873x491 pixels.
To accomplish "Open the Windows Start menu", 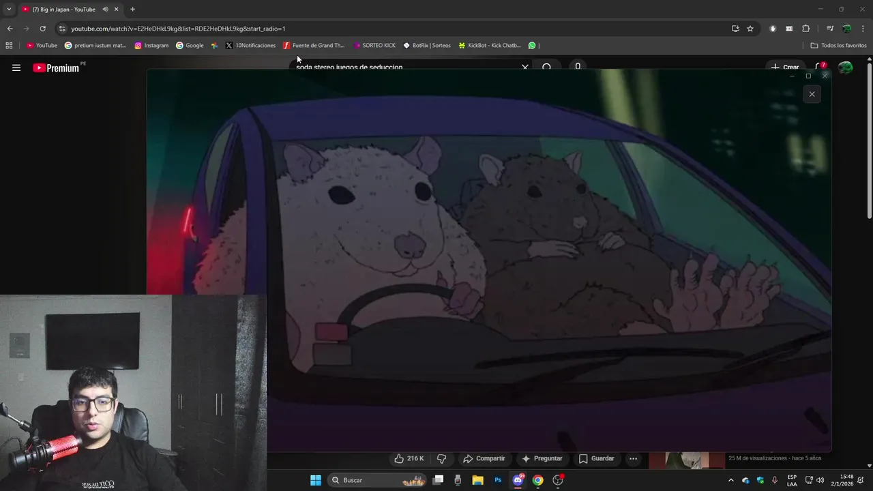I will 316,480.
